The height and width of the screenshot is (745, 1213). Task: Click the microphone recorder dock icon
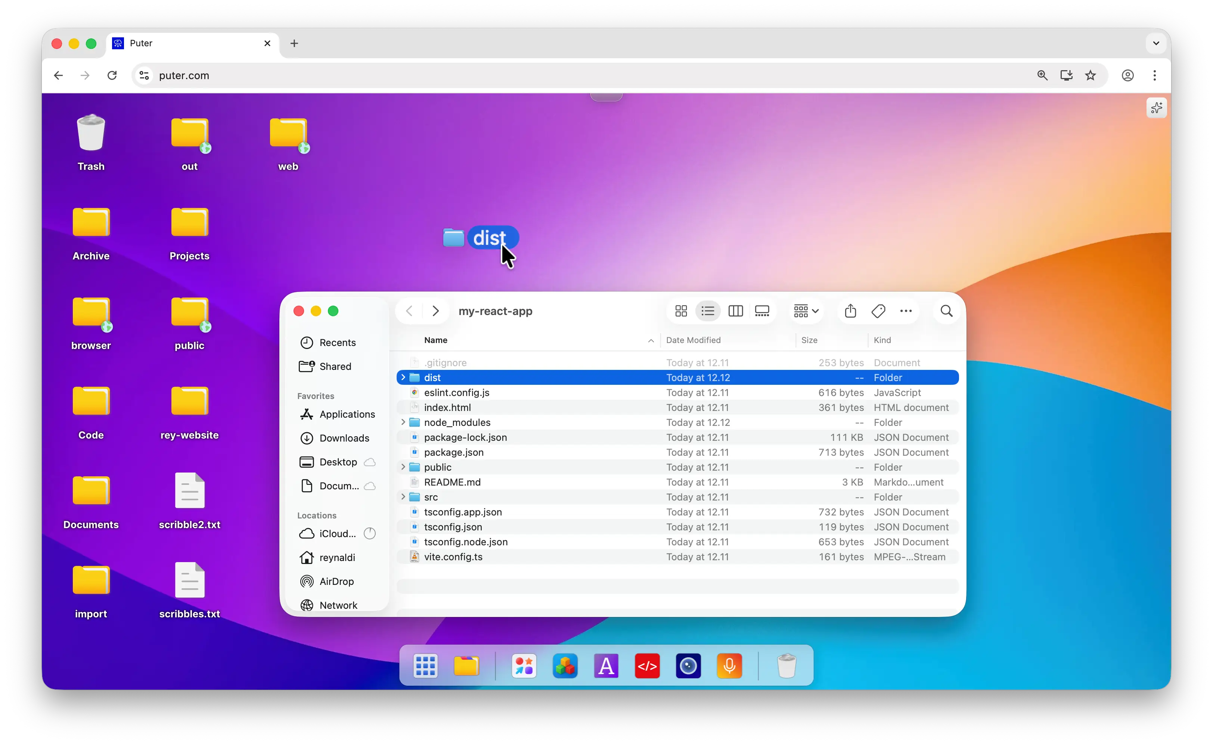[729, 666]
